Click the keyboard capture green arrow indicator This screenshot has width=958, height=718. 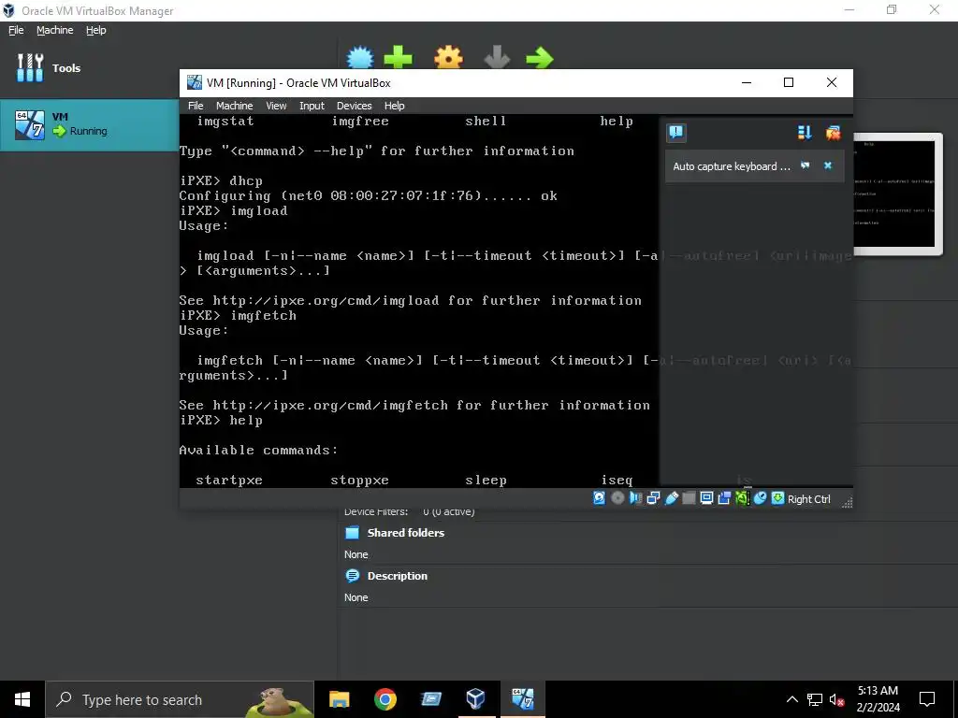click(777, 498)
